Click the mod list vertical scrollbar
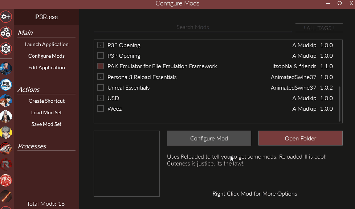 340,103
